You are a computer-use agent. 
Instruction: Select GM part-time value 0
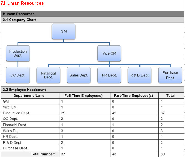(113, 102)
